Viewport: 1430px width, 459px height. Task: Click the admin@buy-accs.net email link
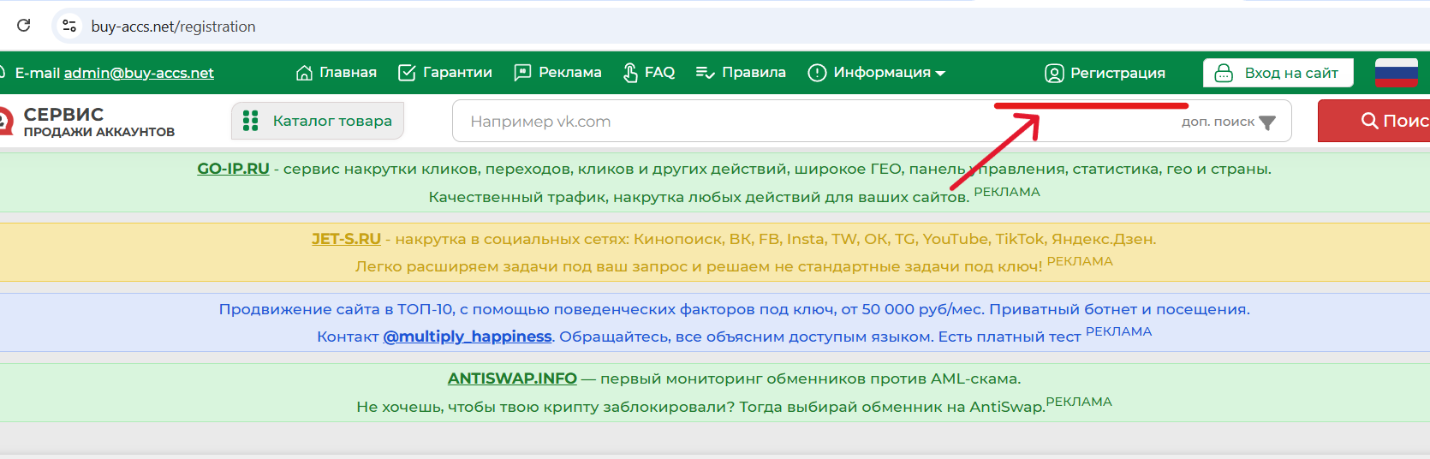[139, 73]
